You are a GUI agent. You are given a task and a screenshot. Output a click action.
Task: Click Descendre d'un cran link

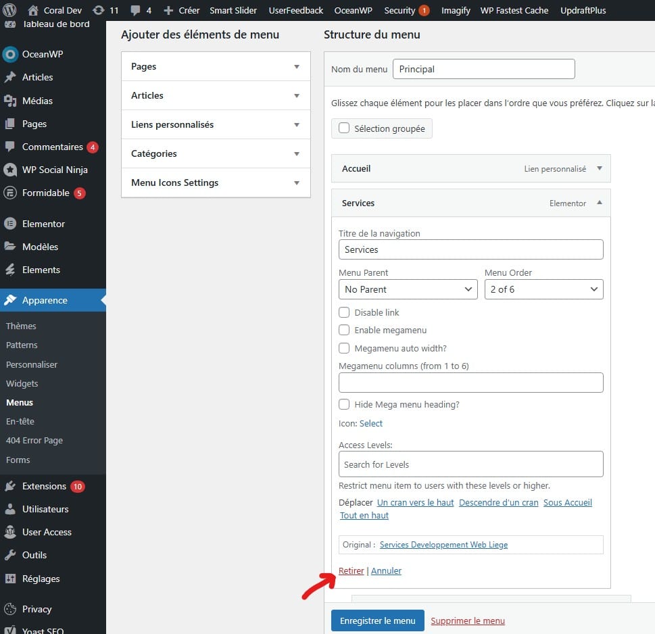pyautogui.click(x=498, y=502)
